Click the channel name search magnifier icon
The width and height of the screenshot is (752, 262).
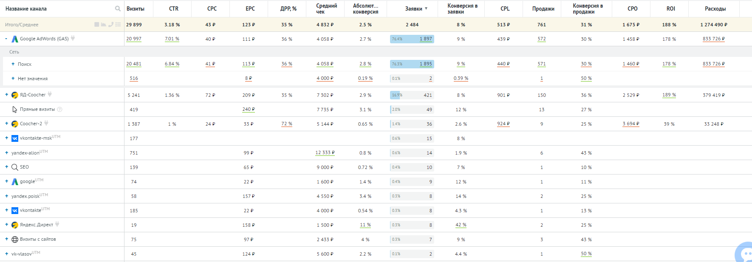pyautogui.click(x=118, y=8)
